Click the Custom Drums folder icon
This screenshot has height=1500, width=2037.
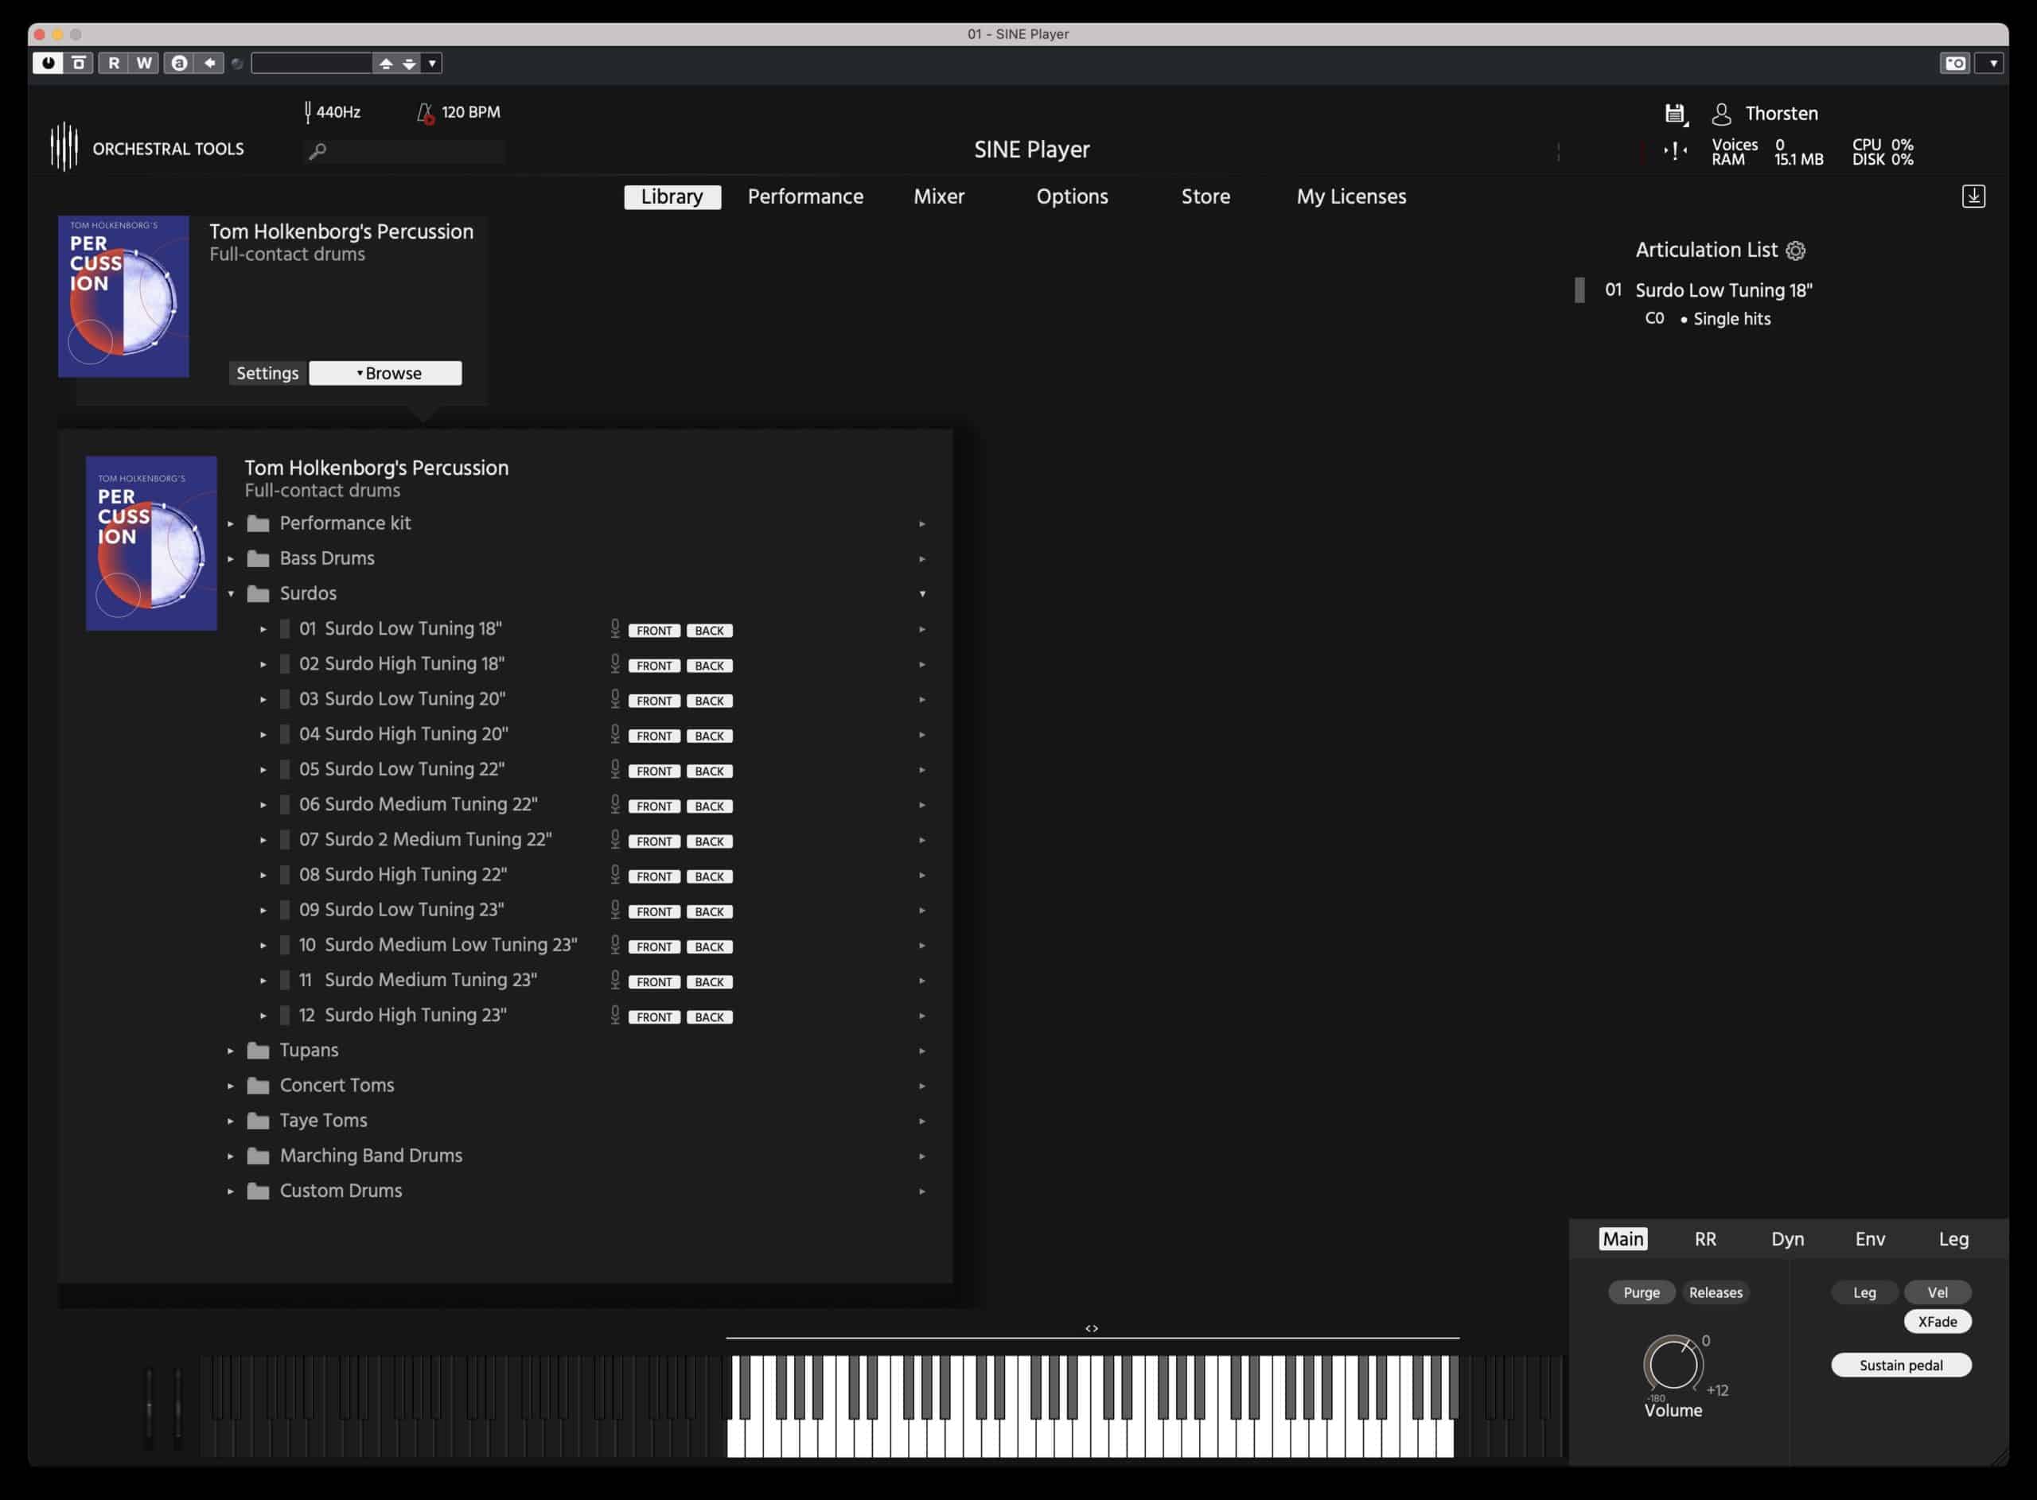[258, 1191]
